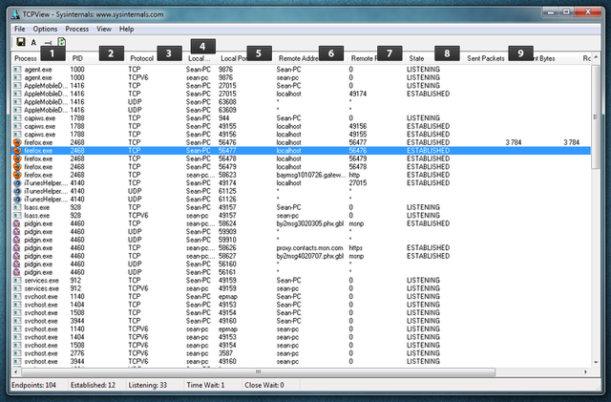Click the agent.exe icon for the TCPV6 row

(17, 77)
